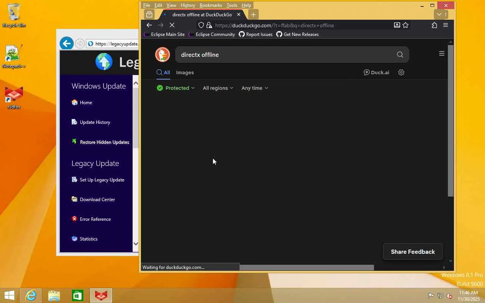Open the Any time filter dropdown
This screenshot has width=485, height=303.
click(x=255, y=88)
